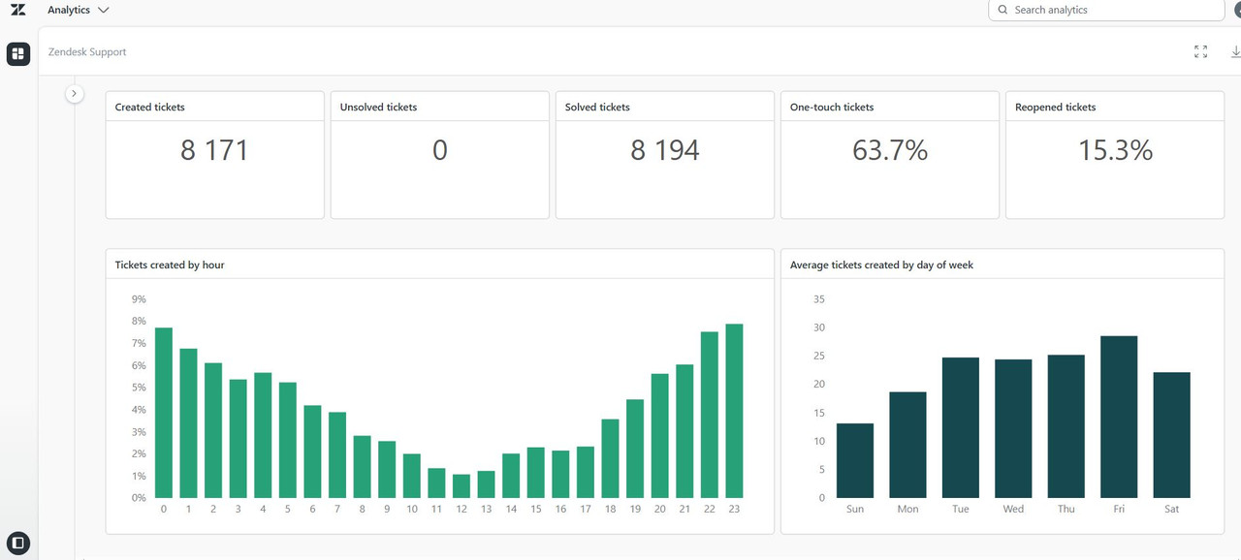Click the Reopened tickets card title

tap(1055, 107)
